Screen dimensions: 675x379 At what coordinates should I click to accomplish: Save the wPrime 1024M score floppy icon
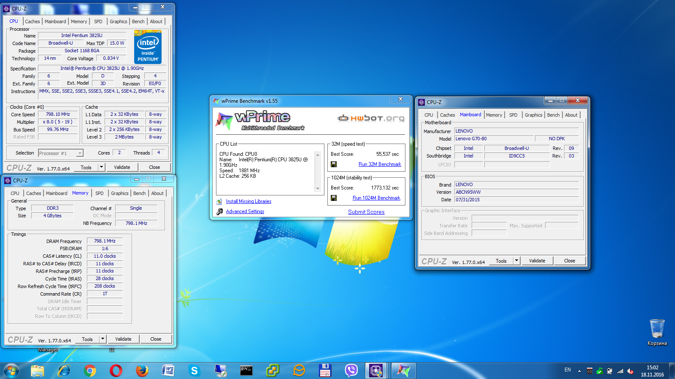tap(334, 198)
